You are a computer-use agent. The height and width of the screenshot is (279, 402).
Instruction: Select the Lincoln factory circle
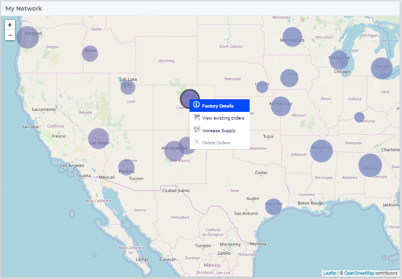coord(262,87)
